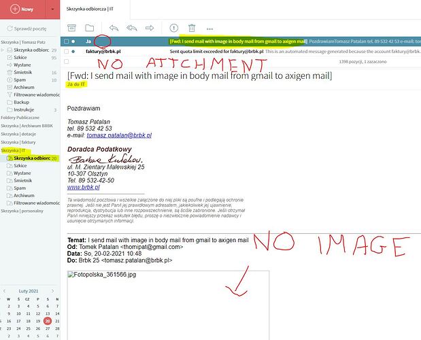
Task: Select the Skrzynka odbiorcza | IT tab
Action: tap(90, 9)
